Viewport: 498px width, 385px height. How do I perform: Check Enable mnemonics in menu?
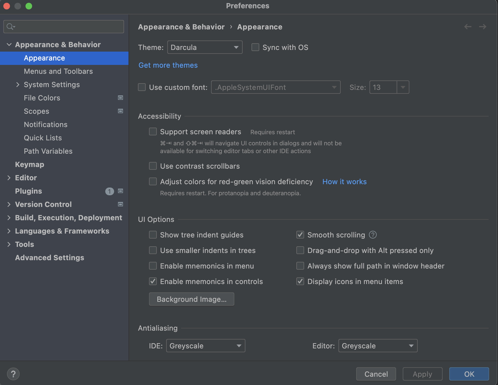153,266
